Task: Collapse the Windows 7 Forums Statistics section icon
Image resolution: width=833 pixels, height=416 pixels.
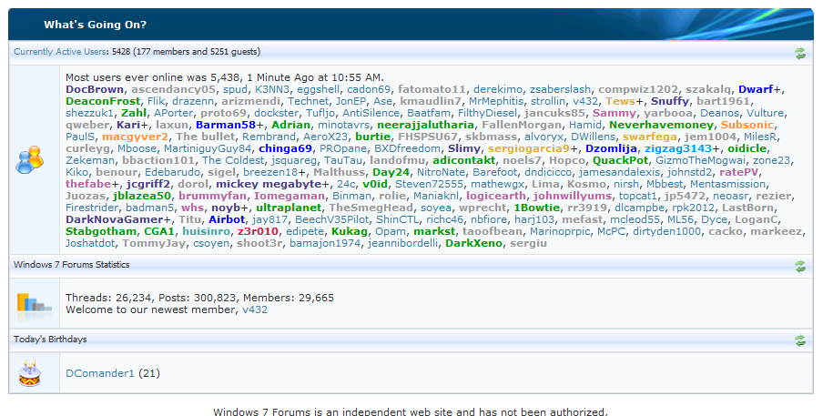Action: (x=799, y=266)
